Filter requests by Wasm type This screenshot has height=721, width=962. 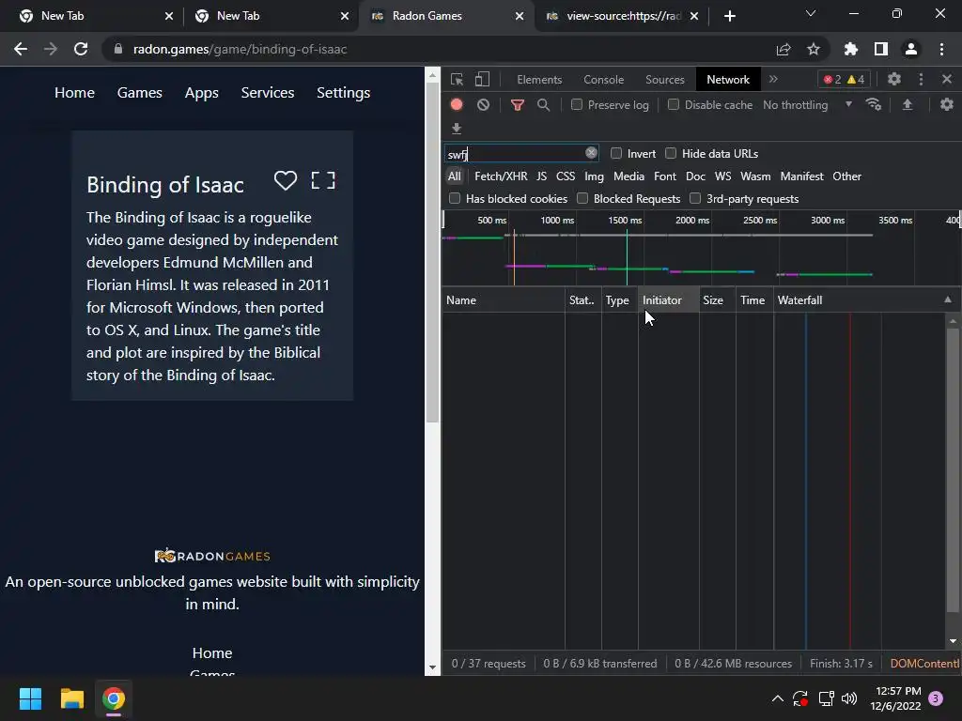pos(755,176)
